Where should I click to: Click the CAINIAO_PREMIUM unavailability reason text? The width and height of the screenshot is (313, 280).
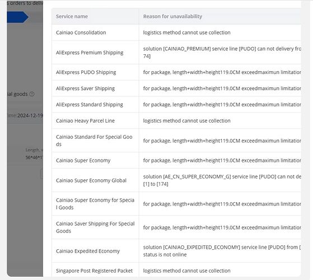222,53
